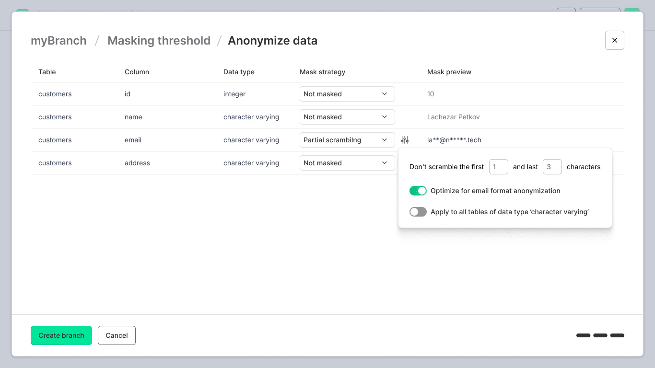Select the middle wizard step indicator
The width and height of the screenshot is (655, 368).
[600, 335]
